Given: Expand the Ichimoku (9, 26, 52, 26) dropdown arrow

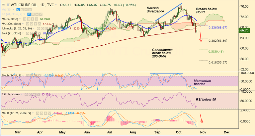Looking at the screenshot, I should pos(34,28).
